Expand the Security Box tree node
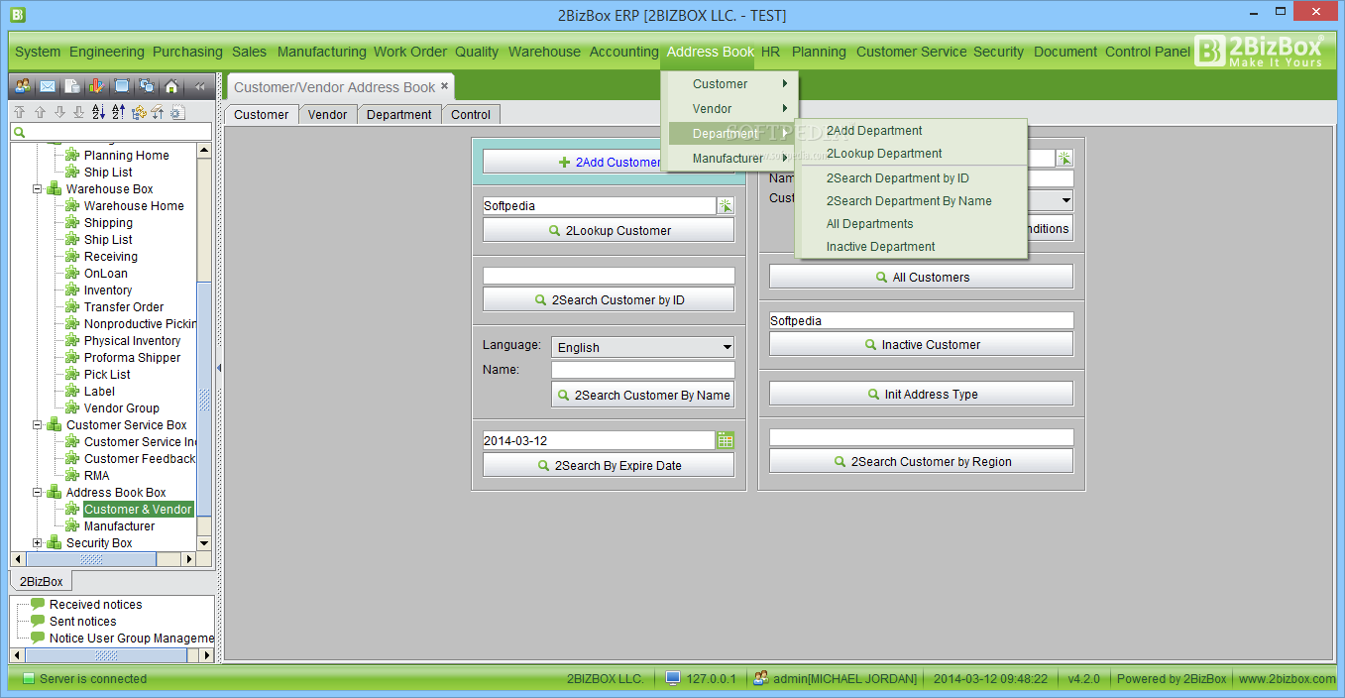The height and width of the screenshot is (698, 1345). point(38,542)
